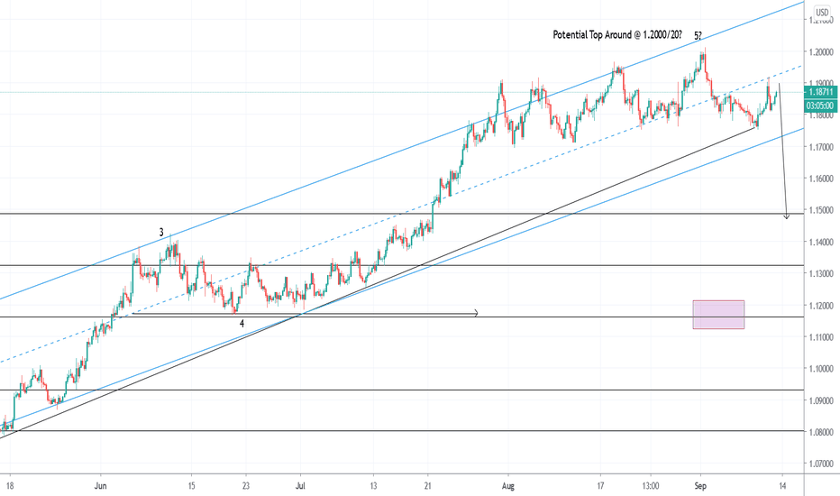Click the current price label 1.18711
This screenshot has height=496, width=840.
tap(820, 92)
